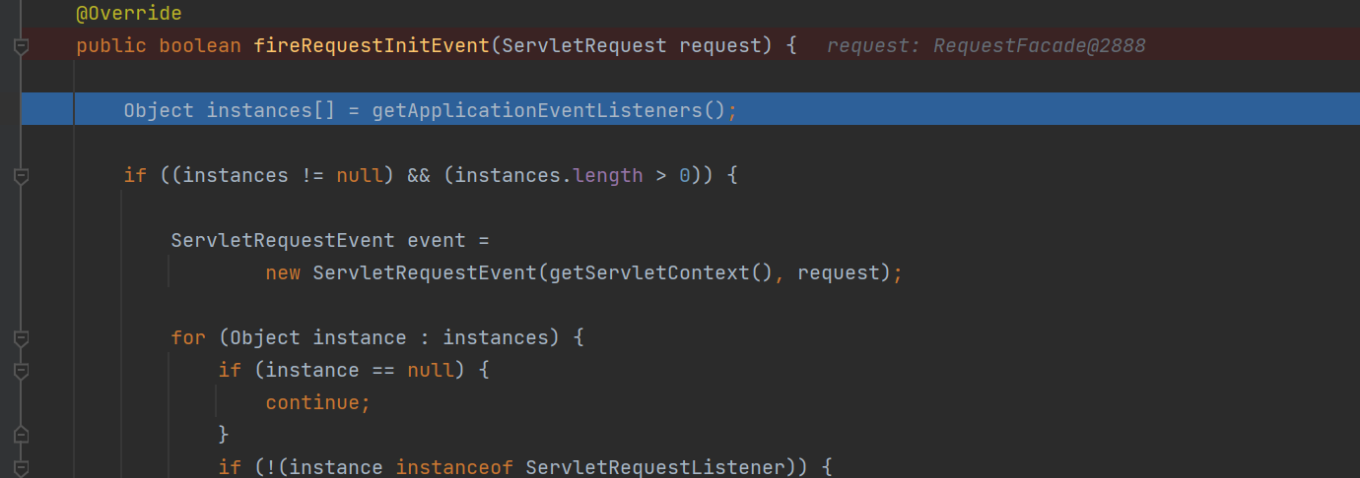Click the new ServletRequestEvent constructor call
The image size is (1360, 478).
(425, 272)
